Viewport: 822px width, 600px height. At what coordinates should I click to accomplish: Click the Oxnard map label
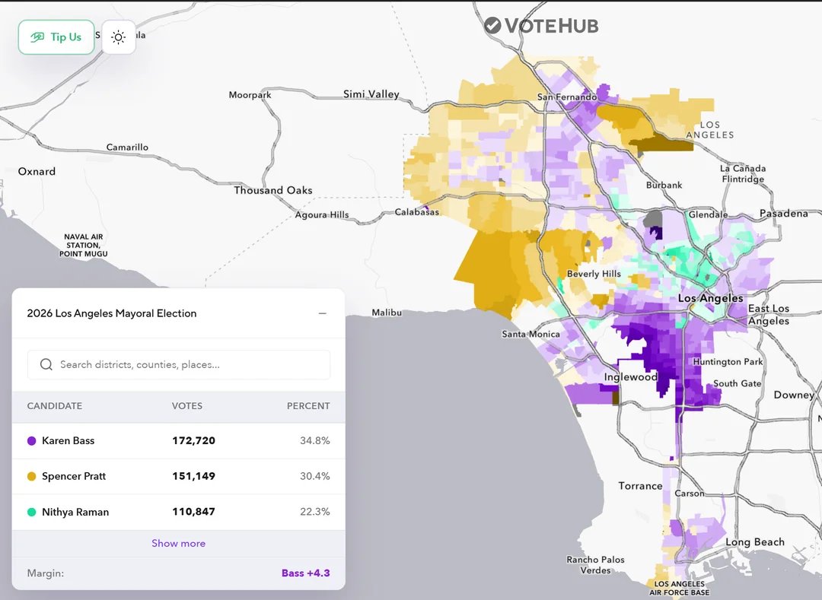pos(37,171)
